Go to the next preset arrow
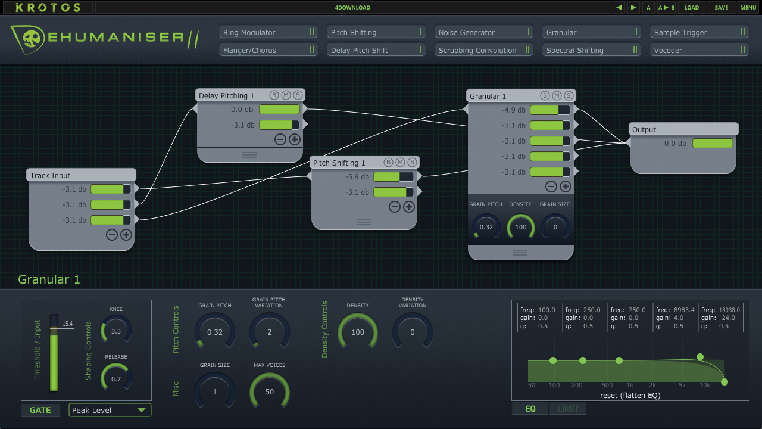 633,8
